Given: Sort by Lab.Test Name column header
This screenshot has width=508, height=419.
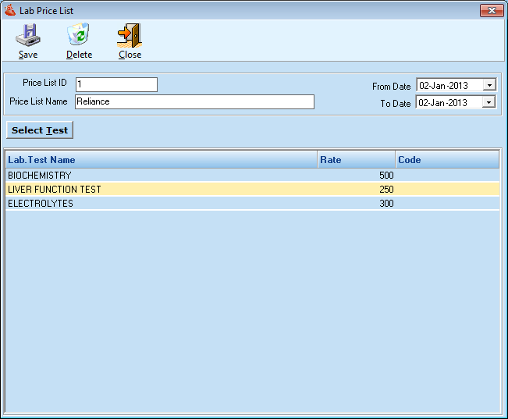Looking at the screenshot, I should click(160, 160).
